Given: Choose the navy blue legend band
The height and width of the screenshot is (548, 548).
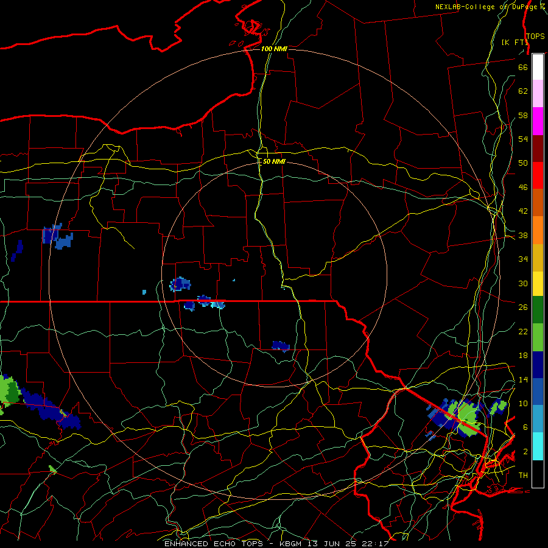Looking at the screenshot, I should click(538, 365).
